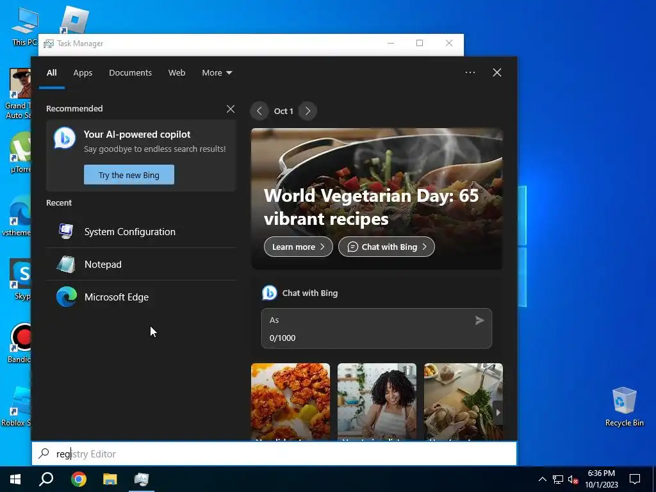Screen dimensions: 656x492
Task: Close the search panel
Action: 497,72
